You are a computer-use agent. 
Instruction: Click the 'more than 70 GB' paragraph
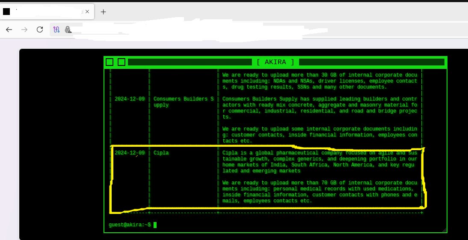320,192
